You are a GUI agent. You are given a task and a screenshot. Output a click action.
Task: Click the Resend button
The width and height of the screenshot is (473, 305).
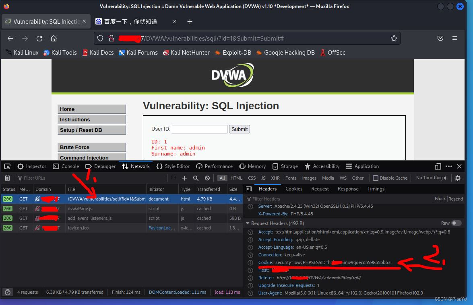pyautogui.click(x=456, y=199)
